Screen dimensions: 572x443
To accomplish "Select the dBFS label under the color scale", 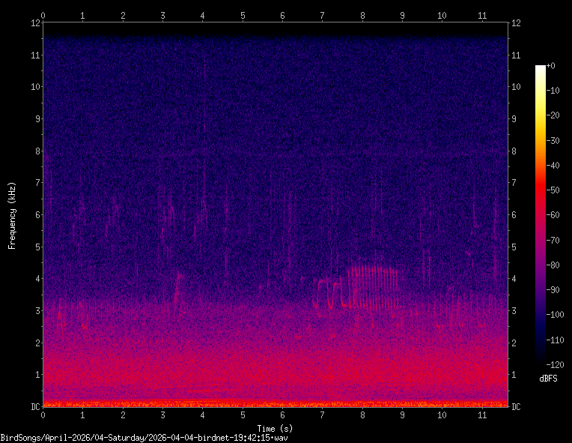I will (x=548, y=379).
